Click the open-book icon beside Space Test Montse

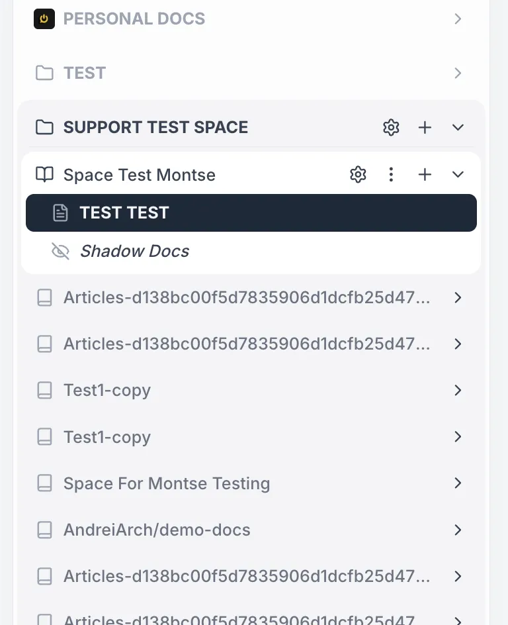click(x=44, y=175)
